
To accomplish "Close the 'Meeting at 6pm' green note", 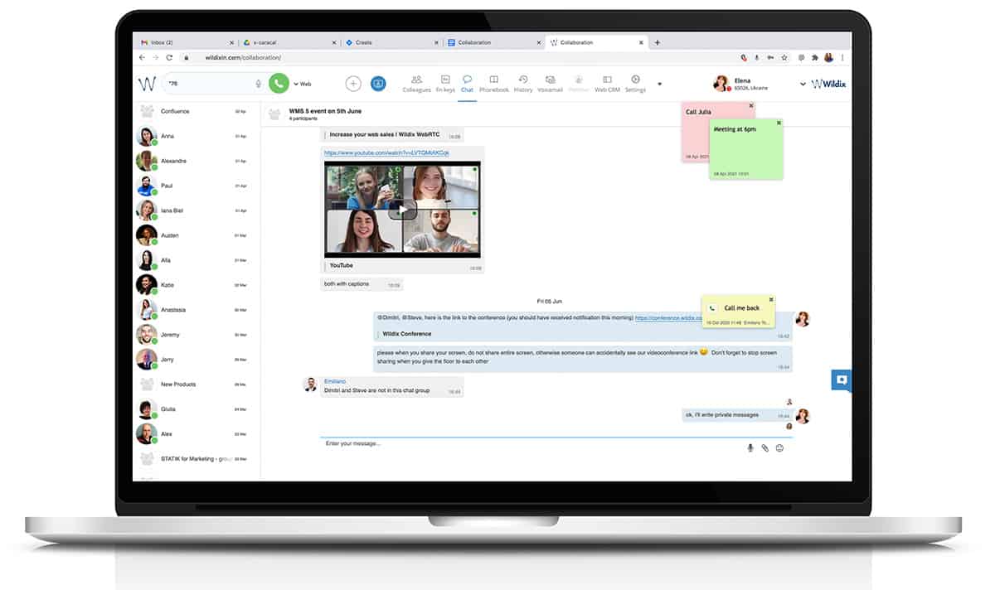I will pyautogui.click(x=779, y=123).
